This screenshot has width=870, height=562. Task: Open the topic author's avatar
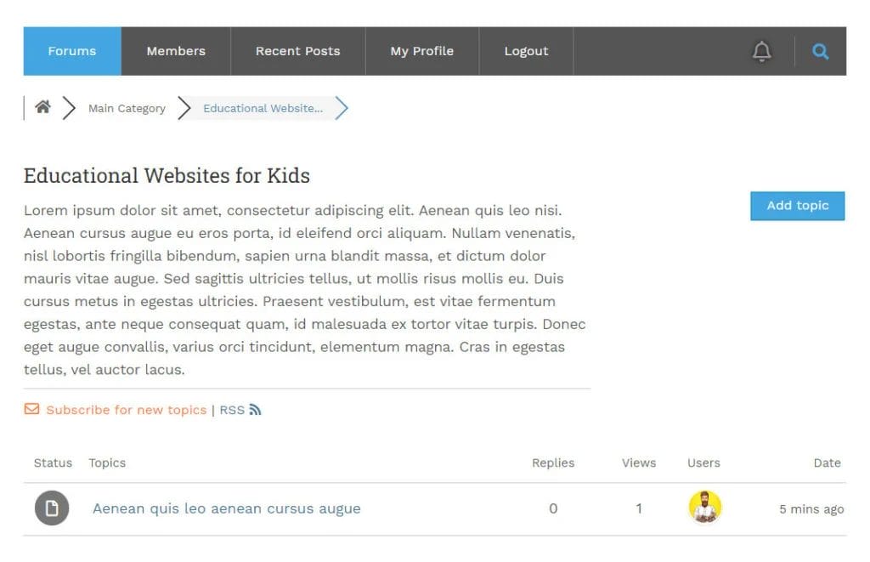[x=704, y=508]
